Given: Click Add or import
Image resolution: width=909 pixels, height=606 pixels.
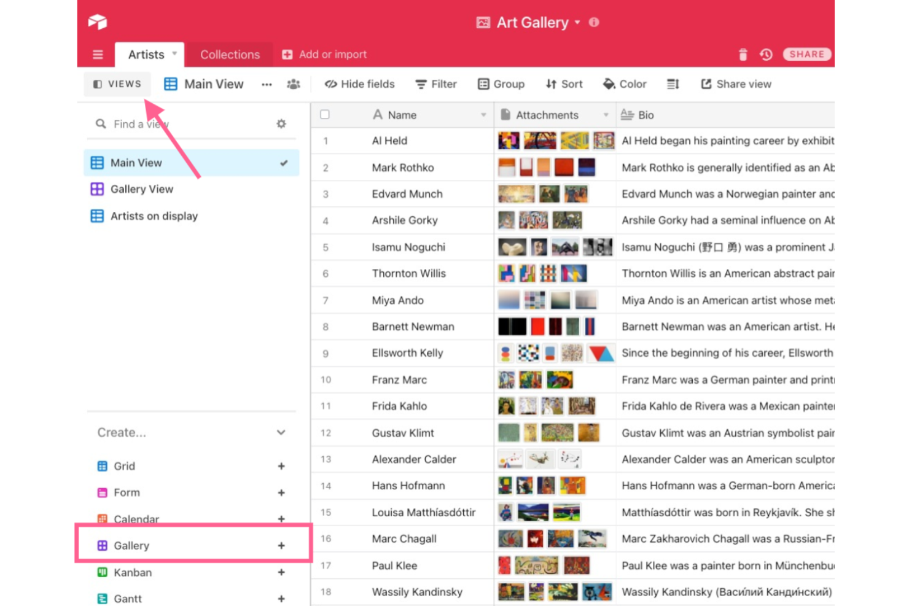Looking at the screenshot, I should 324,54.
